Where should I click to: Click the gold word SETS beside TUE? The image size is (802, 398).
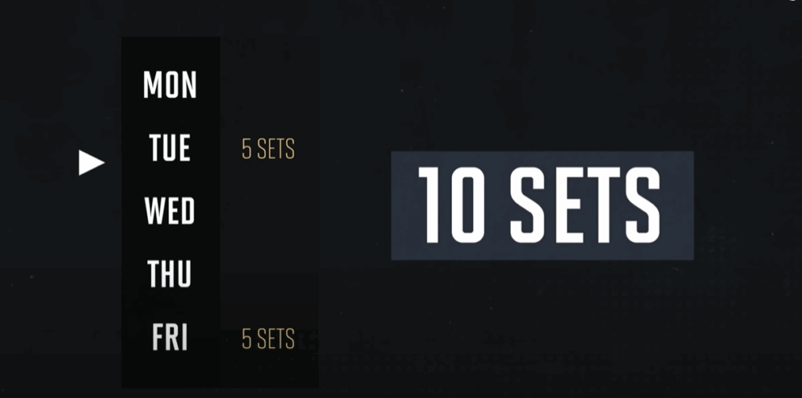[x=276, y=149]
